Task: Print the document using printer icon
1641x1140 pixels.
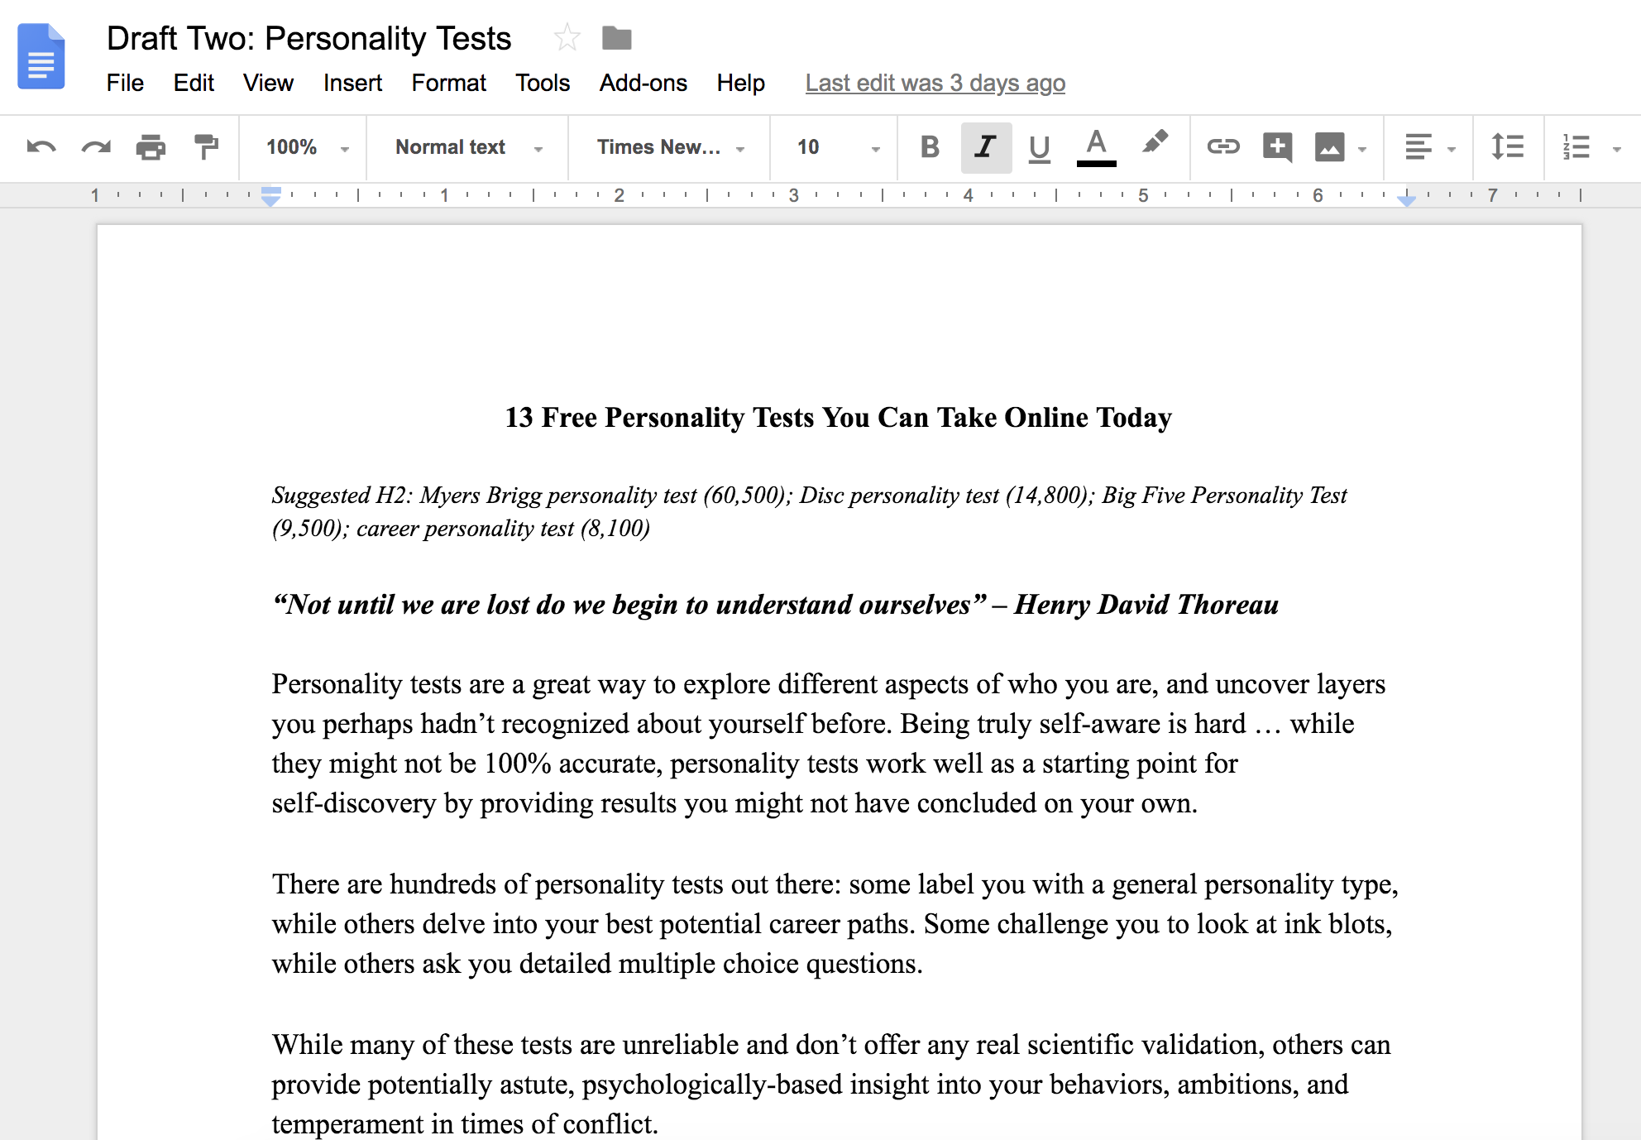Action: pyautogui.click(x=151, y=147)
